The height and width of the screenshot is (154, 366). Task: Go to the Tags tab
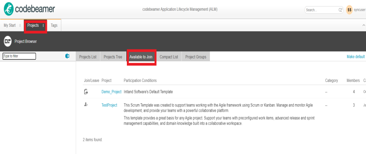tap(54, 25)
